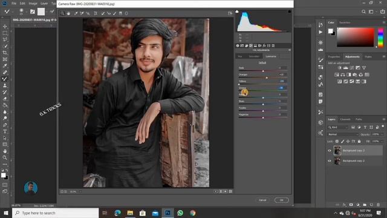The image size is (387, 218).
Task: Add a Hue/Saturation adjustment
Action: (x=337, y=74)
